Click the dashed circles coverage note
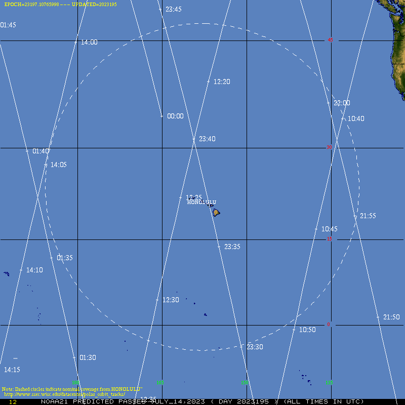The width and height of the screenshot is (405, 405). (72, 389)
